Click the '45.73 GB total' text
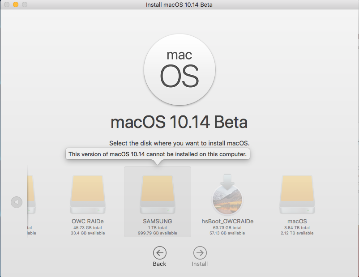Image resolution: width=359 pixels, height=277 pixels. tap(88, 228)
